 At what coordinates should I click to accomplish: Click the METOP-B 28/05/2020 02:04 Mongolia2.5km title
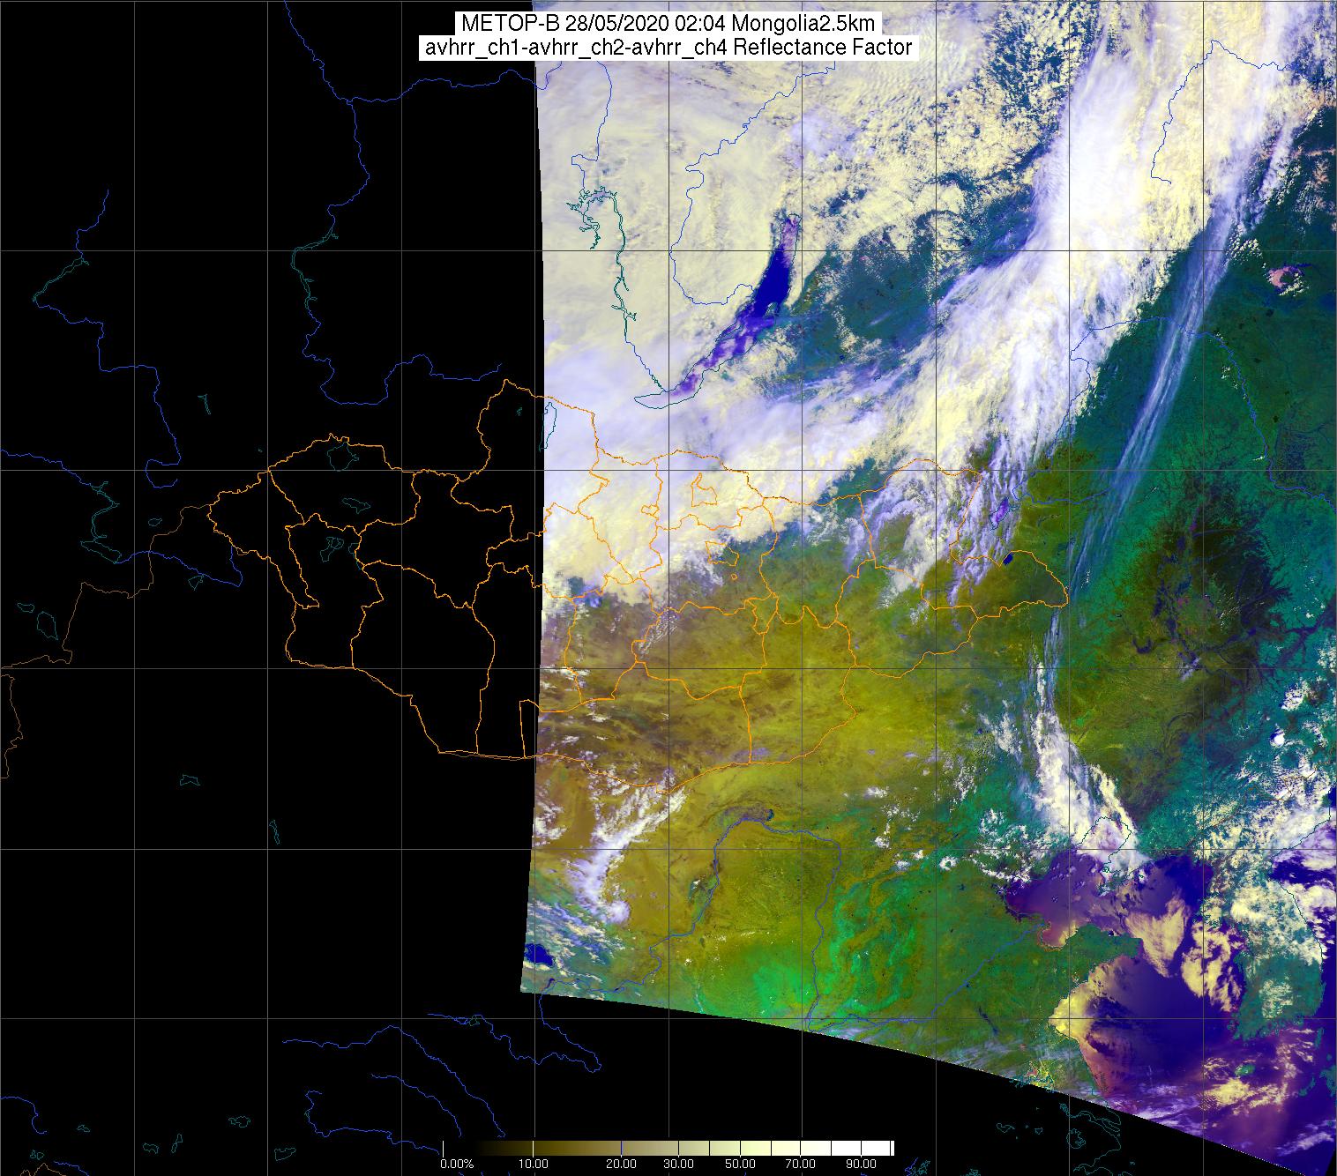point(668,24)
